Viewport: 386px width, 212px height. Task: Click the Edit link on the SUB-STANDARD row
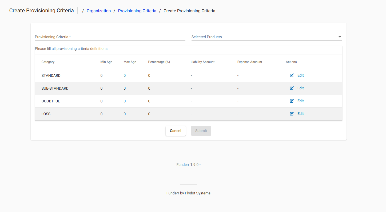pyautogui.click(x=300, y=88)
